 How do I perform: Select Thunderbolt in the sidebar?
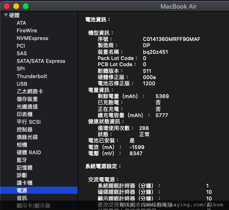point(32,76)
